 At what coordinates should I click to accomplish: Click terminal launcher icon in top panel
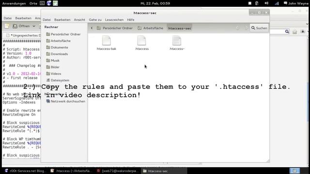(42, 3)
